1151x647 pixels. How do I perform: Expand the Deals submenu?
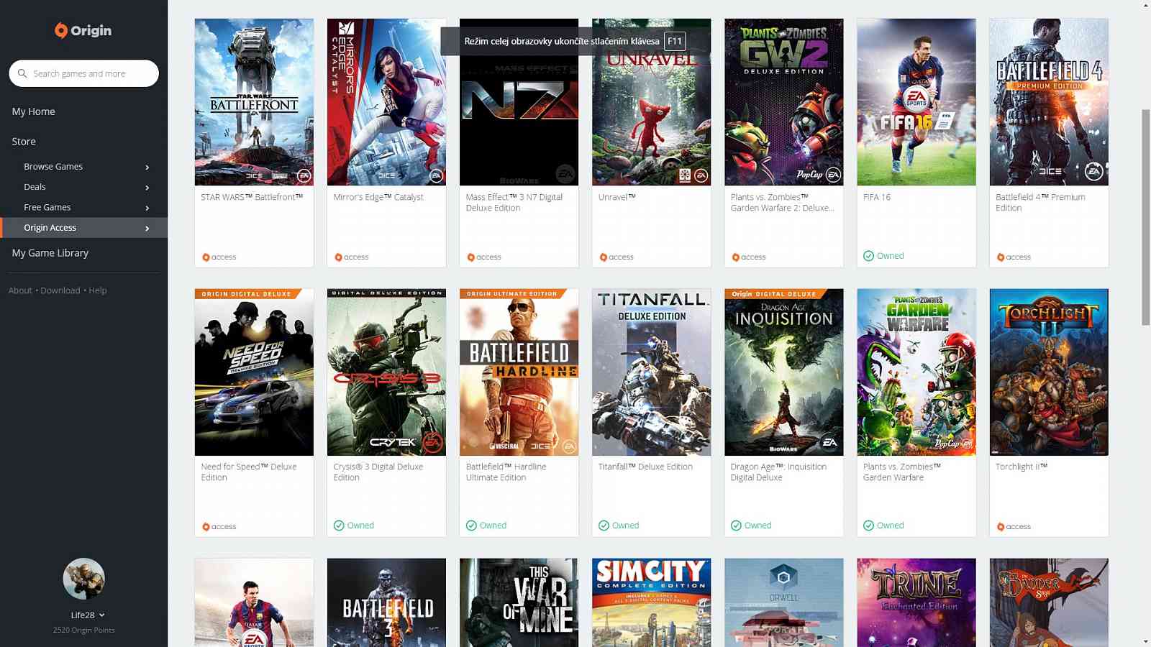pyautogui.click(x=147, y=186)
